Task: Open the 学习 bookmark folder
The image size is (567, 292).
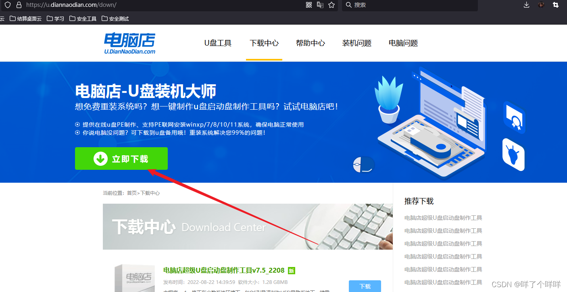Action: (55, 19)
